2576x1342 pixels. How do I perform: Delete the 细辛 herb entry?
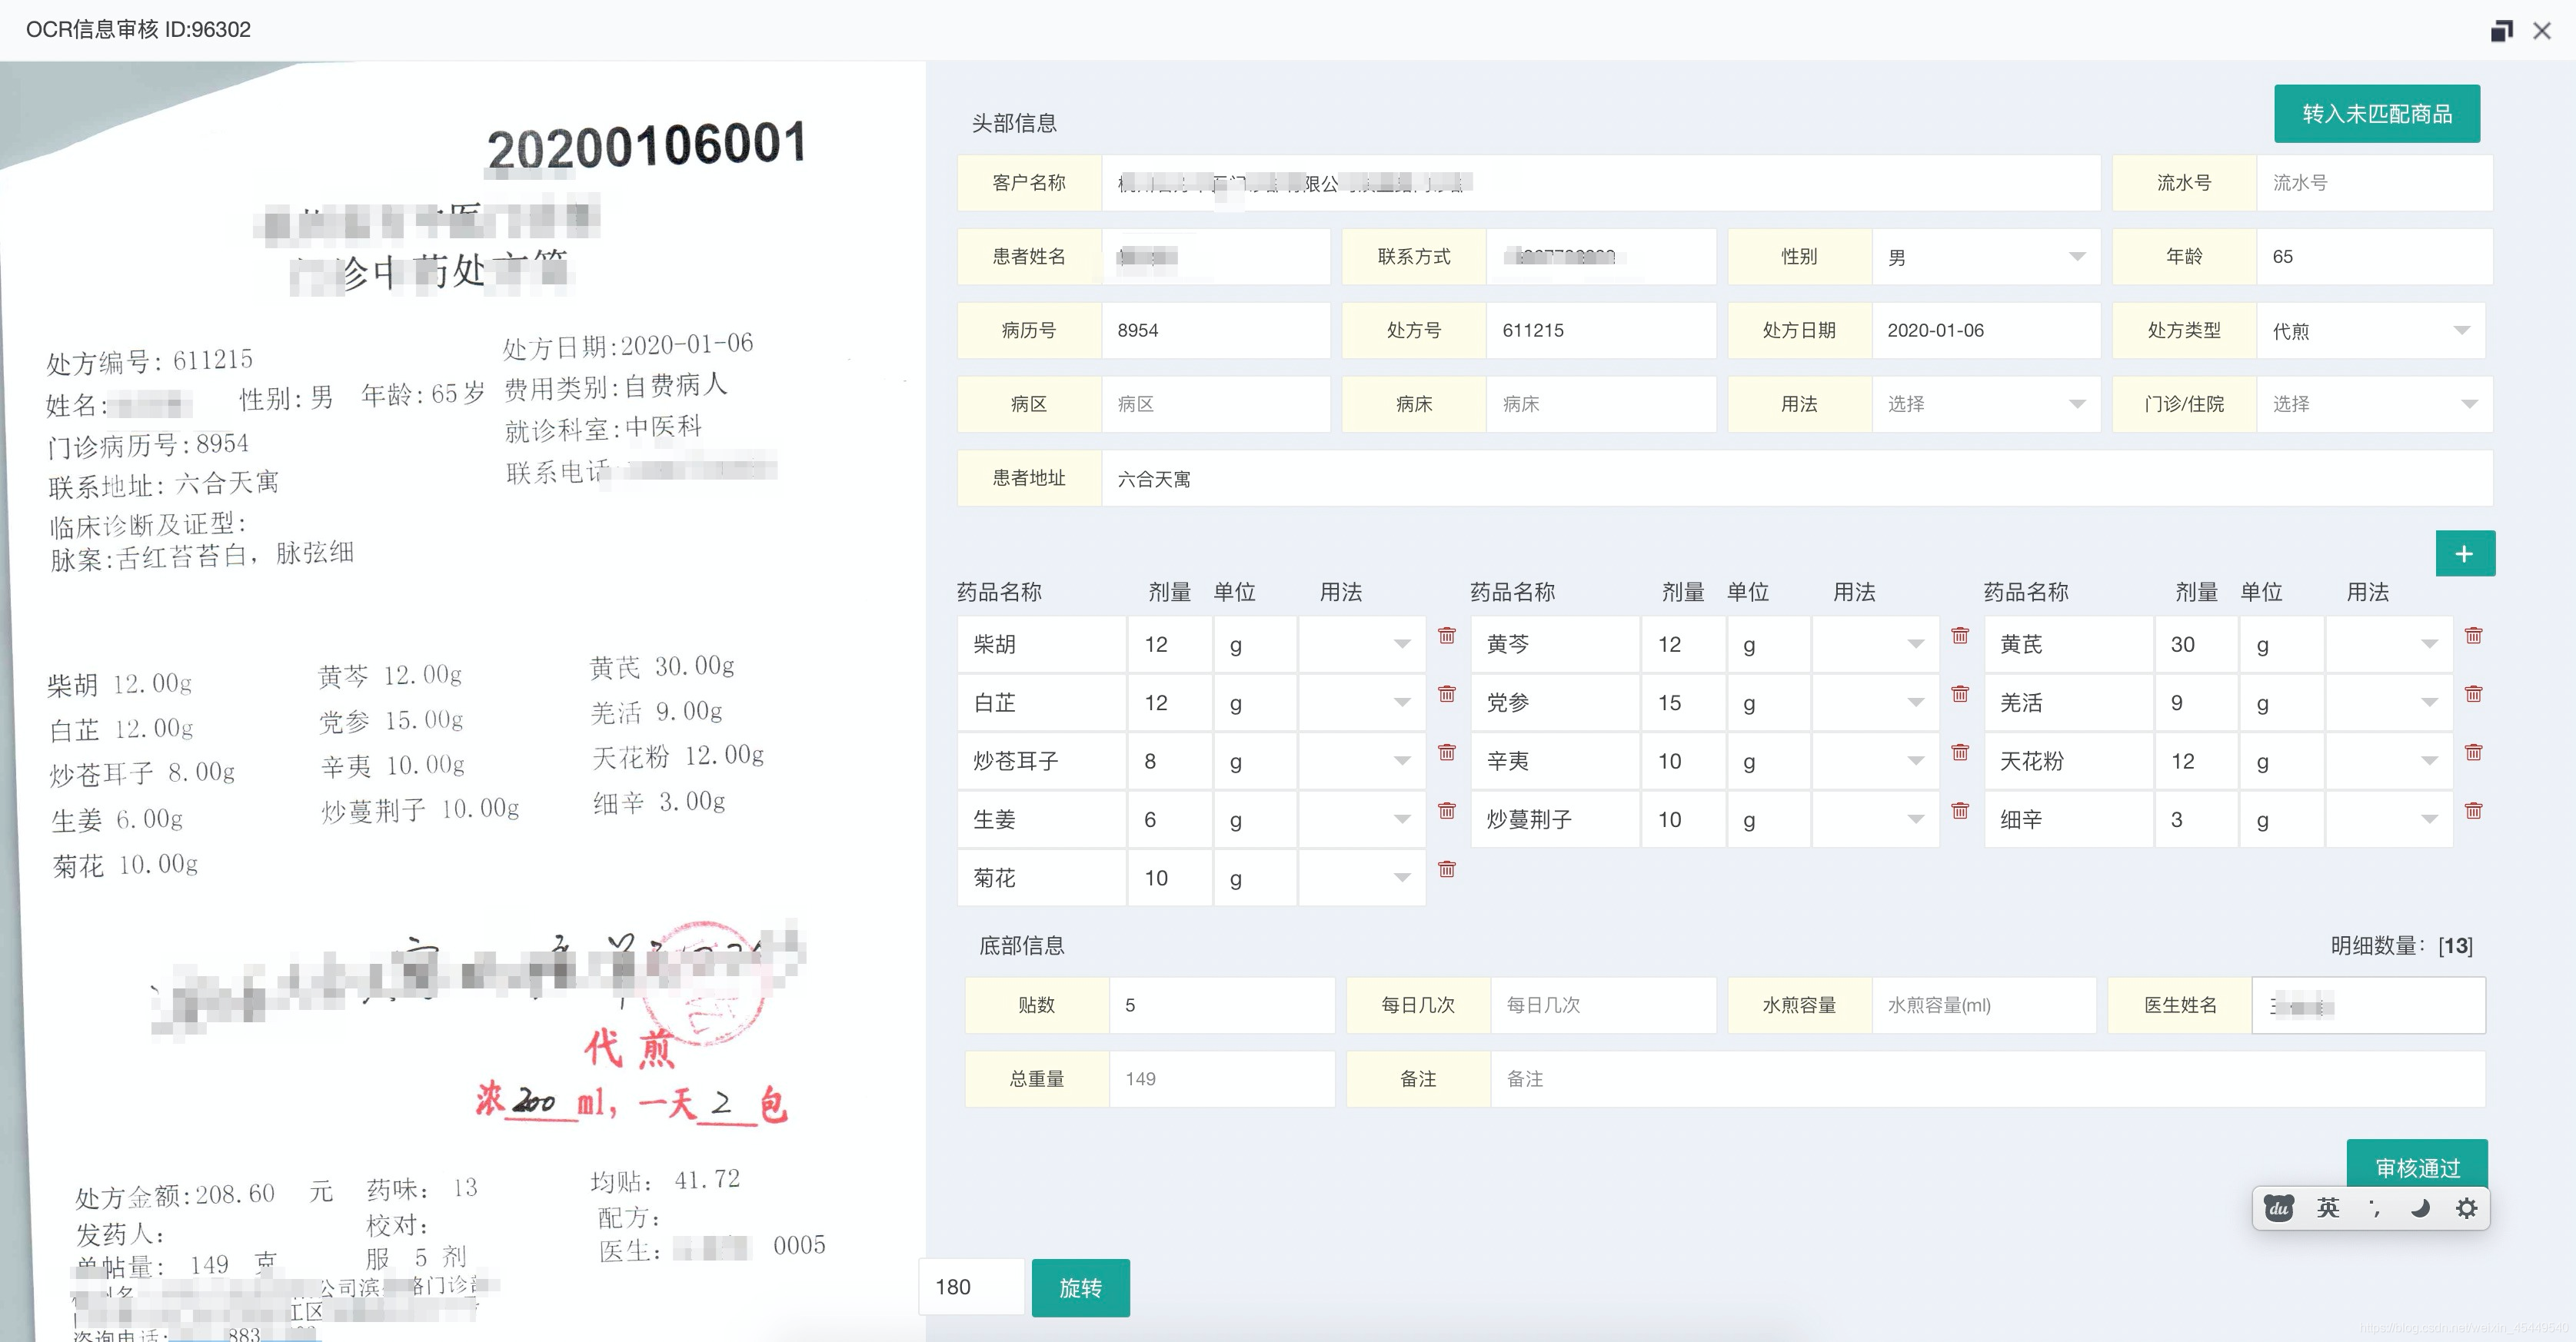[2473, 810]
